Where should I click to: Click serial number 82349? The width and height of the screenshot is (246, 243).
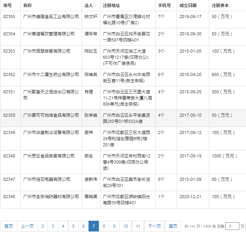9,132
